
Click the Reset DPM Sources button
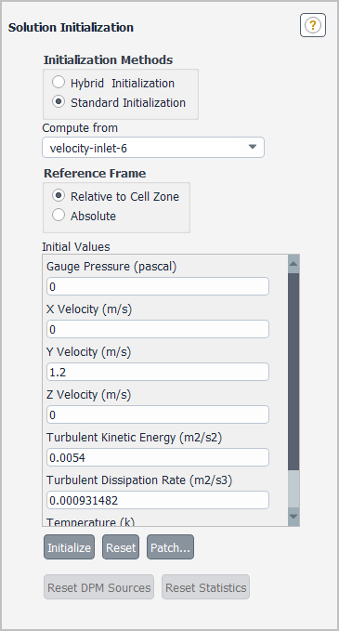(x=99, y=586)
